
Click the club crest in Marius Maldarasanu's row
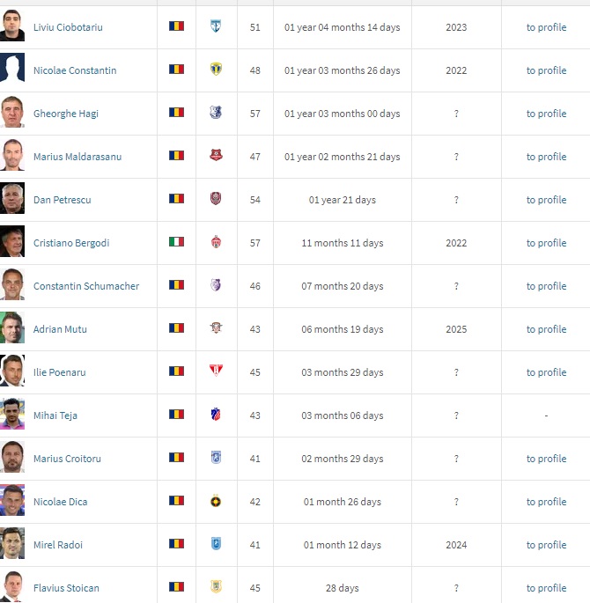pyautogui.click(x=216, y=157)
